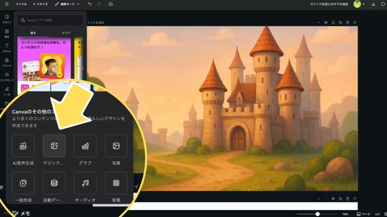The height and width of the screenshot is (217, 387).
Task: Select テキスト tool in the sidebar
Action: tap(7, 47)
